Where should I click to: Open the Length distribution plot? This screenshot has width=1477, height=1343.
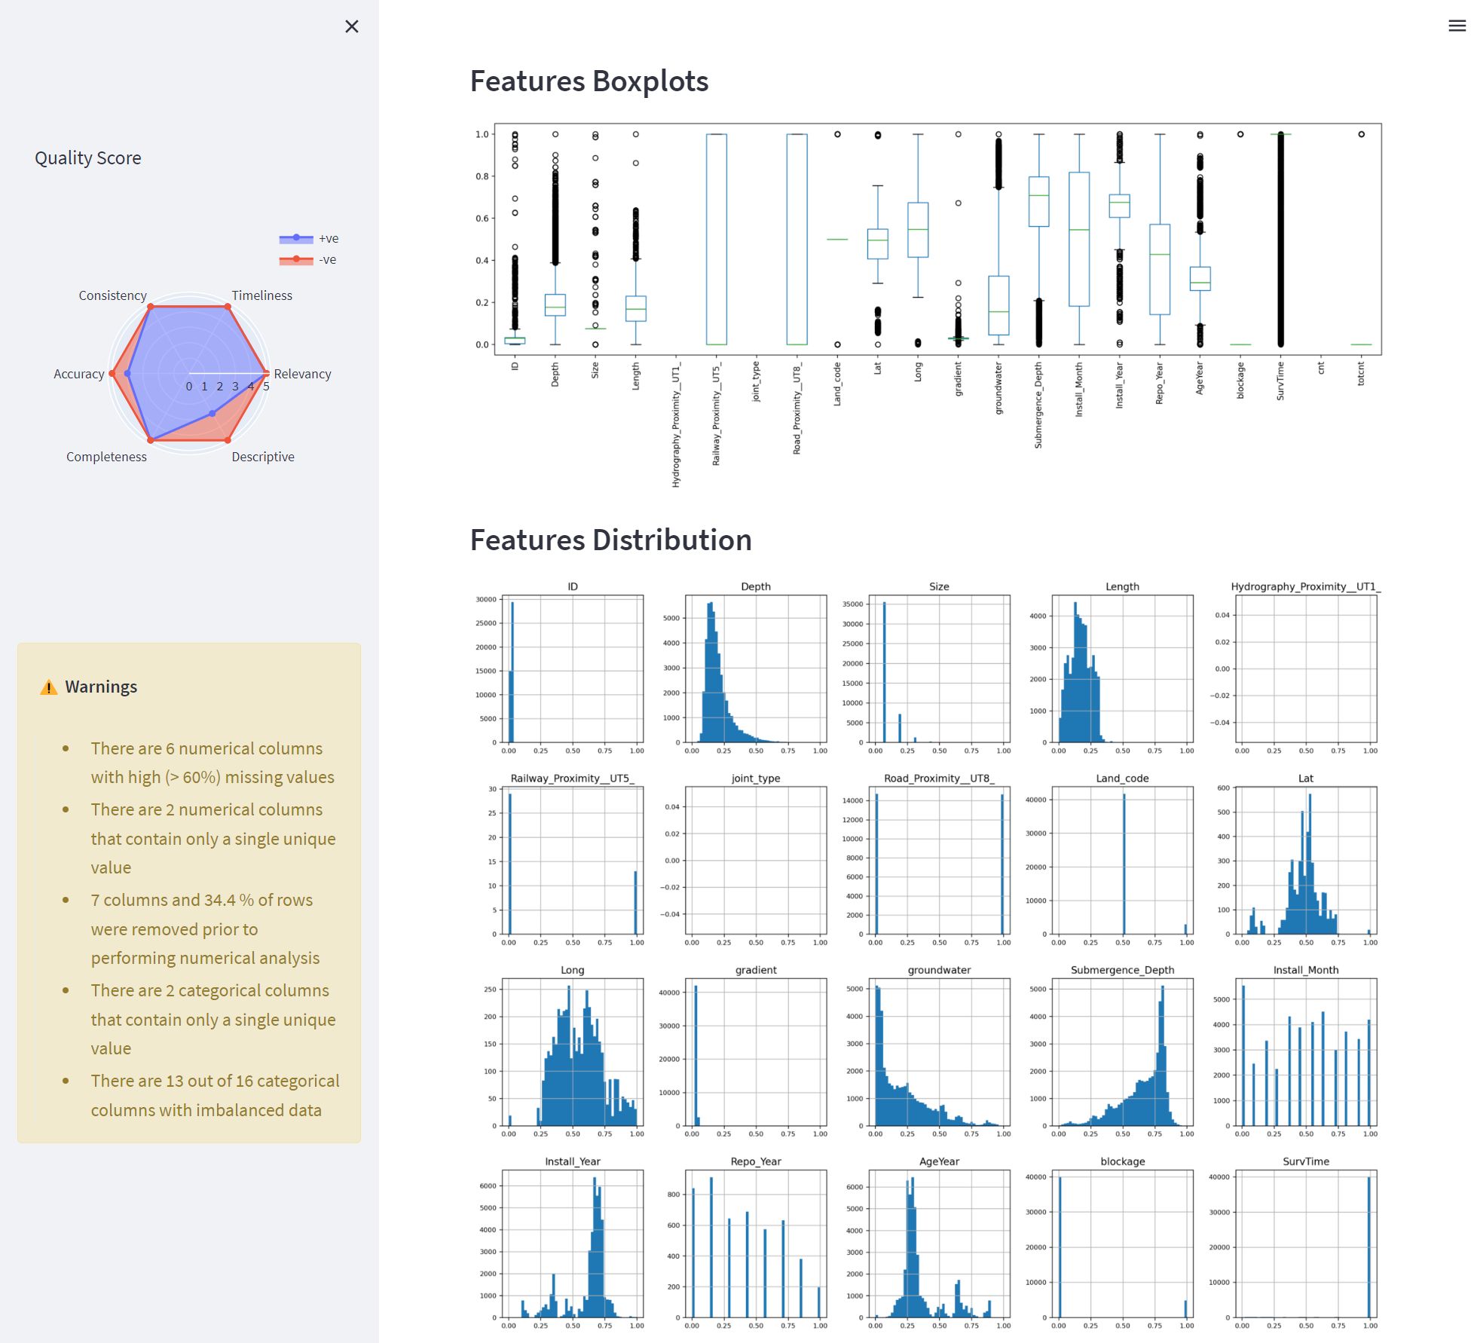click(1122, 668)
